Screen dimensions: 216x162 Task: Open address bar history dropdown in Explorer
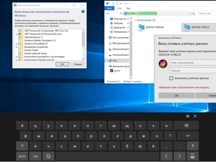coord(190,13)
